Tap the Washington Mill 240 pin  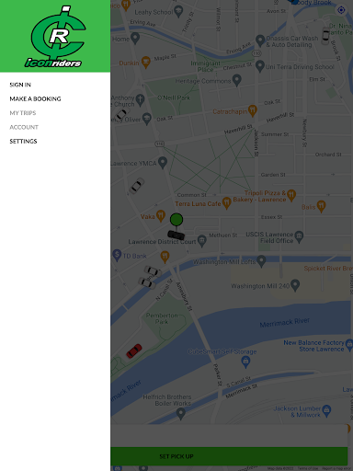click(295, 285)
